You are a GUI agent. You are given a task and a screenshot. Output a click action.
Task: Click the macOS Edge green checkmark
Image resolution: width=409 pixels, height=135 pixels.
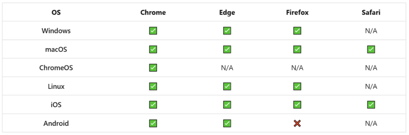pyautogui.click(x=227, y=49)
